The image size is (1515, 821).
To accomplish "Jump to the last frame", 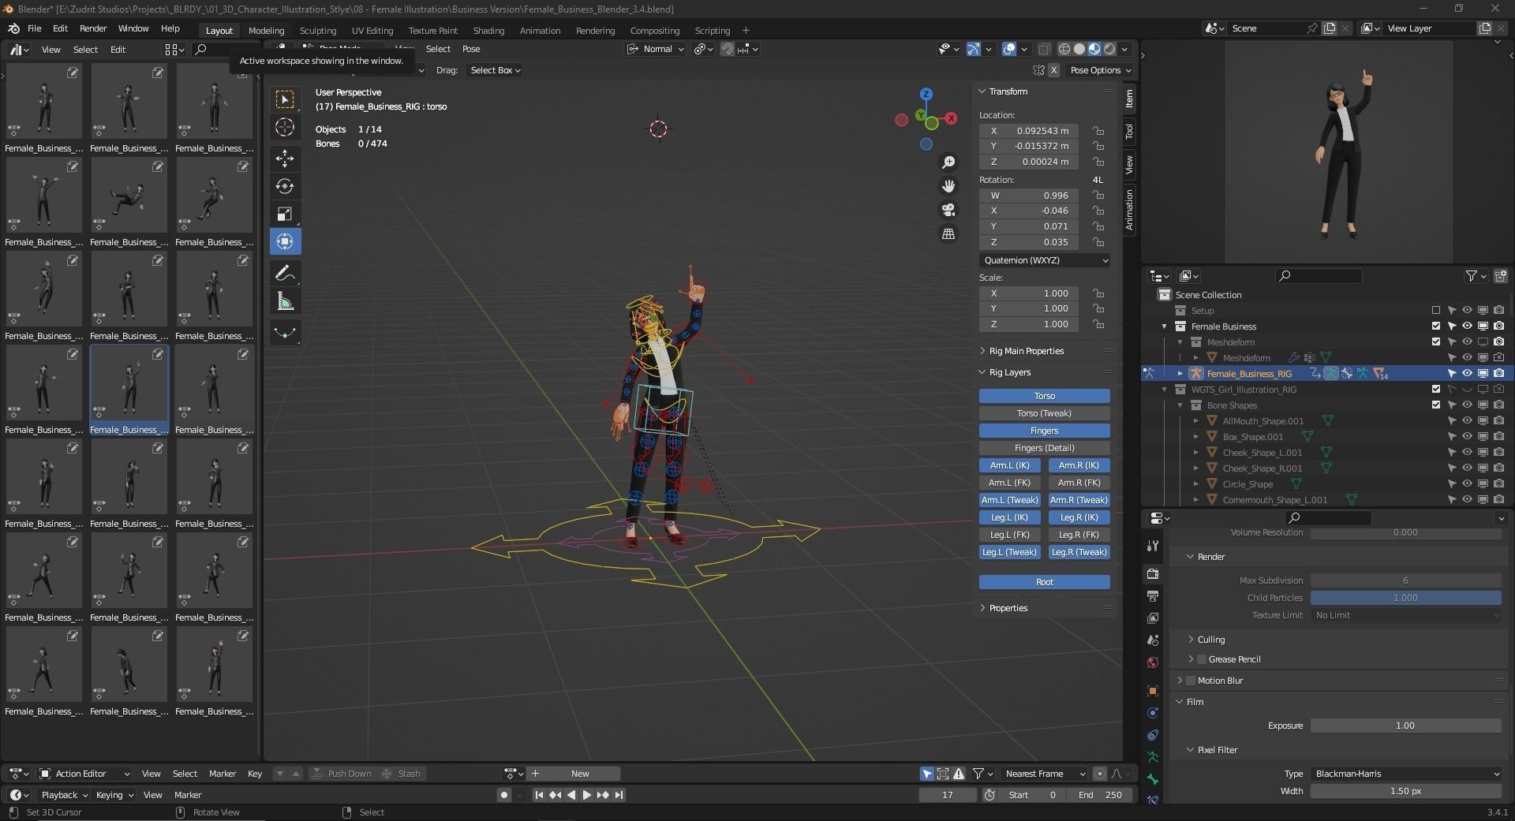I will point(619,795).
